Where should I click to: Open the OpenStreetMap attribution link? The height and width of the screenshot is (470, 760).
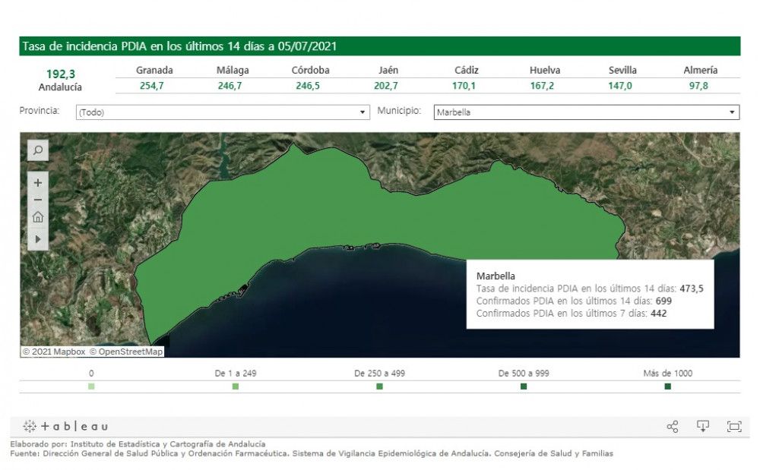(126, 352)
